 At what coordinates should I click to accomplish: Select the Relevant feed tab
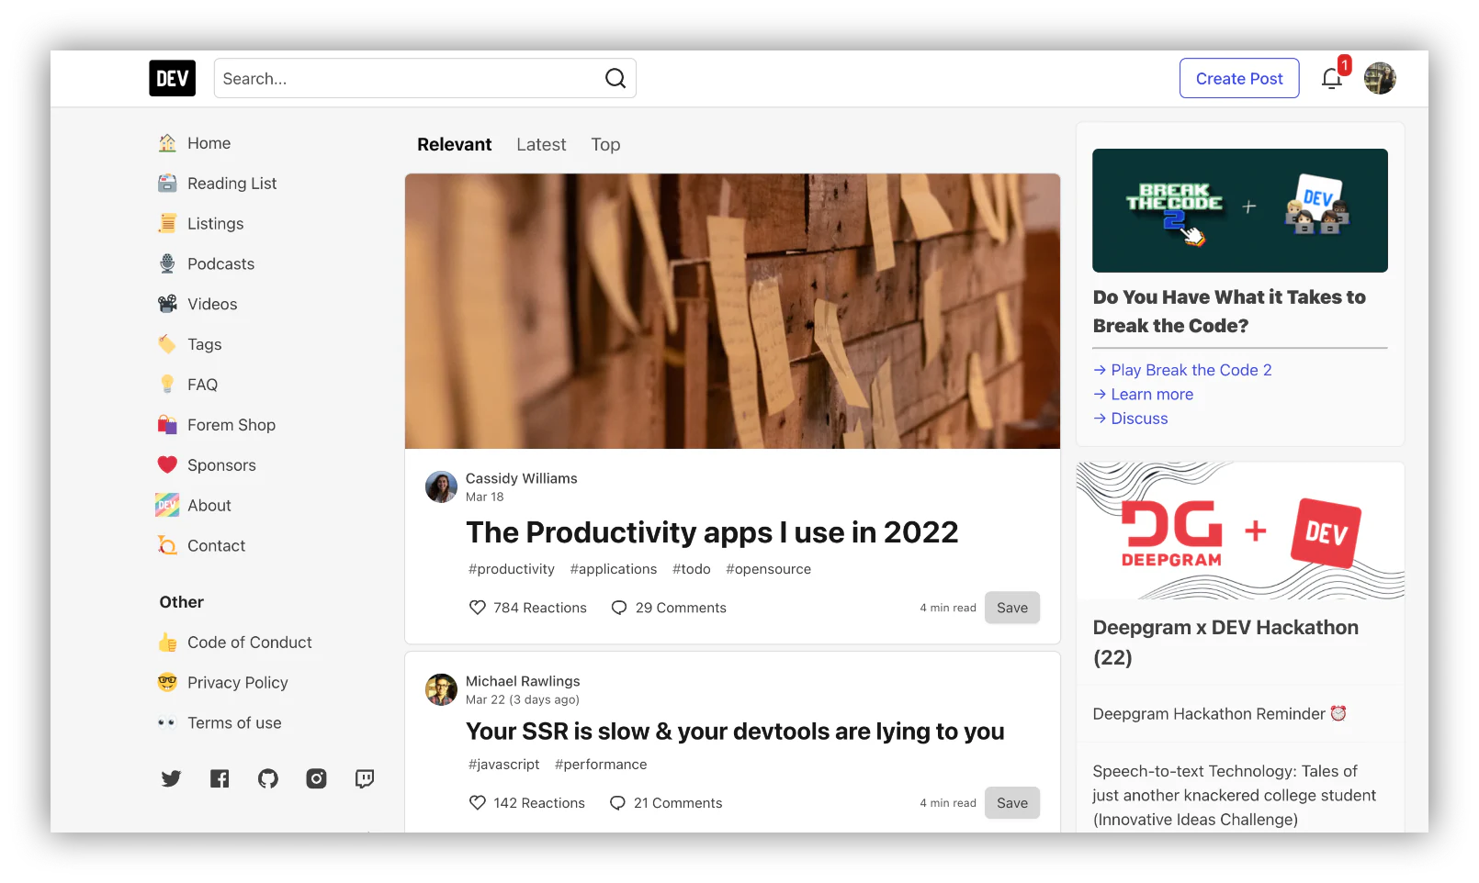454,144
